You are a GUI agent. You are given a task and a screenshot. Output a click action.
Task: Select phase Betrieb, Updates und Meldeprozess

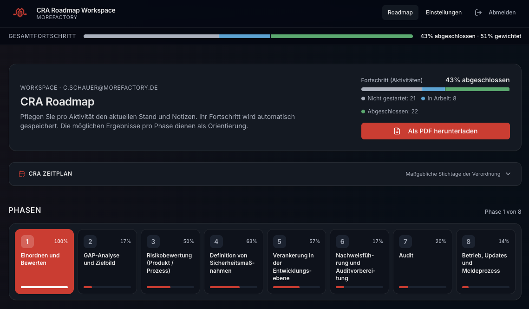click(x=485, y=262)
